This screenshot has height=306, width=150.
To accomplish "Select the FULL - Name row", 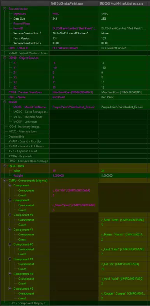I will [x=75, y=97].
